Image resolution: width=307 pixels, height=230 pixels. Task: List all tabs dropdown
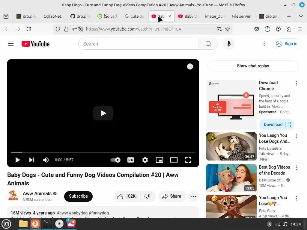[x=301, y=16]
